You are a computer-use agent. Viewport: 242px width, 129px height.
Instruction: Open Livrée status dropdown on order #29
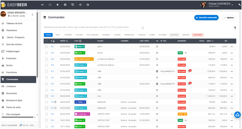(80, 120)
